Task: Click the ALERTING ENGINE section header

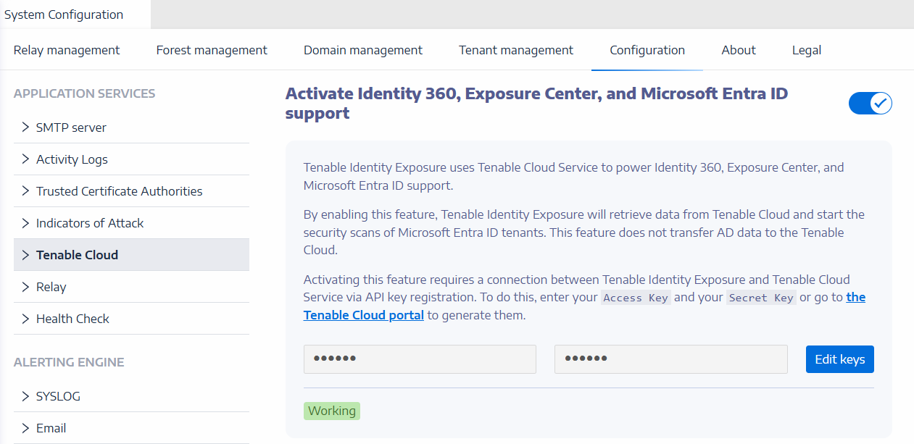Action: point(69,362)
